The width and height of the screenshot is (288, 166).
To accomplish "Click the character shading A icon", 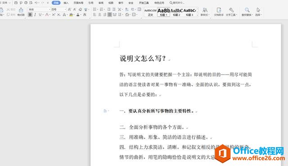I will pos(85,15).
